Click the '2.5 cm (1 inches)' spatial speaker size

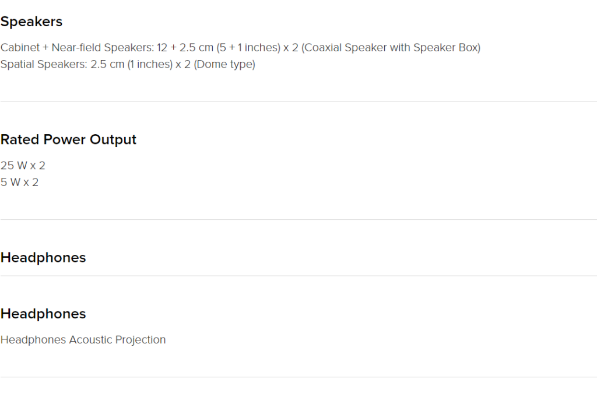pos(131,64)
